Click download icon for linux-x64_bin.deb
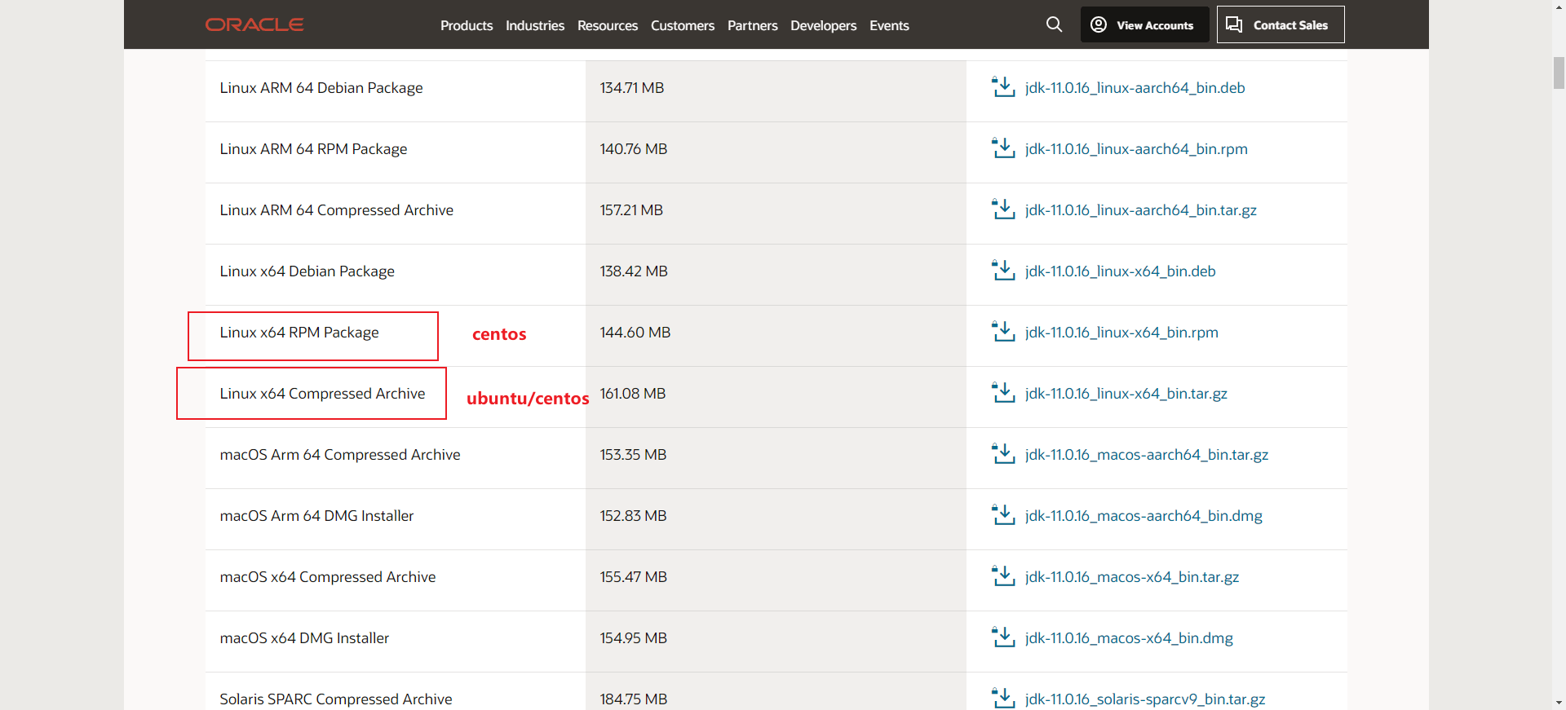The width and height of the screenshot is (1566, 710). pos(1003,271)
